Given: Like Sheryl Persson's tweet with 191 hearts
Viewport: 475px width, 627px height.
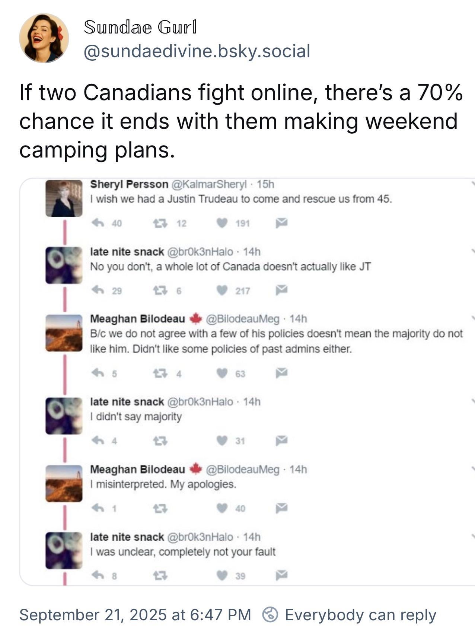Looking at the screenshot, I should (x=222, y=223).
